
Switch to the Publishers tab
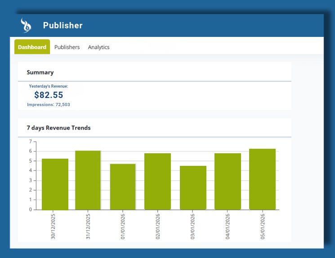click(67, 47)
